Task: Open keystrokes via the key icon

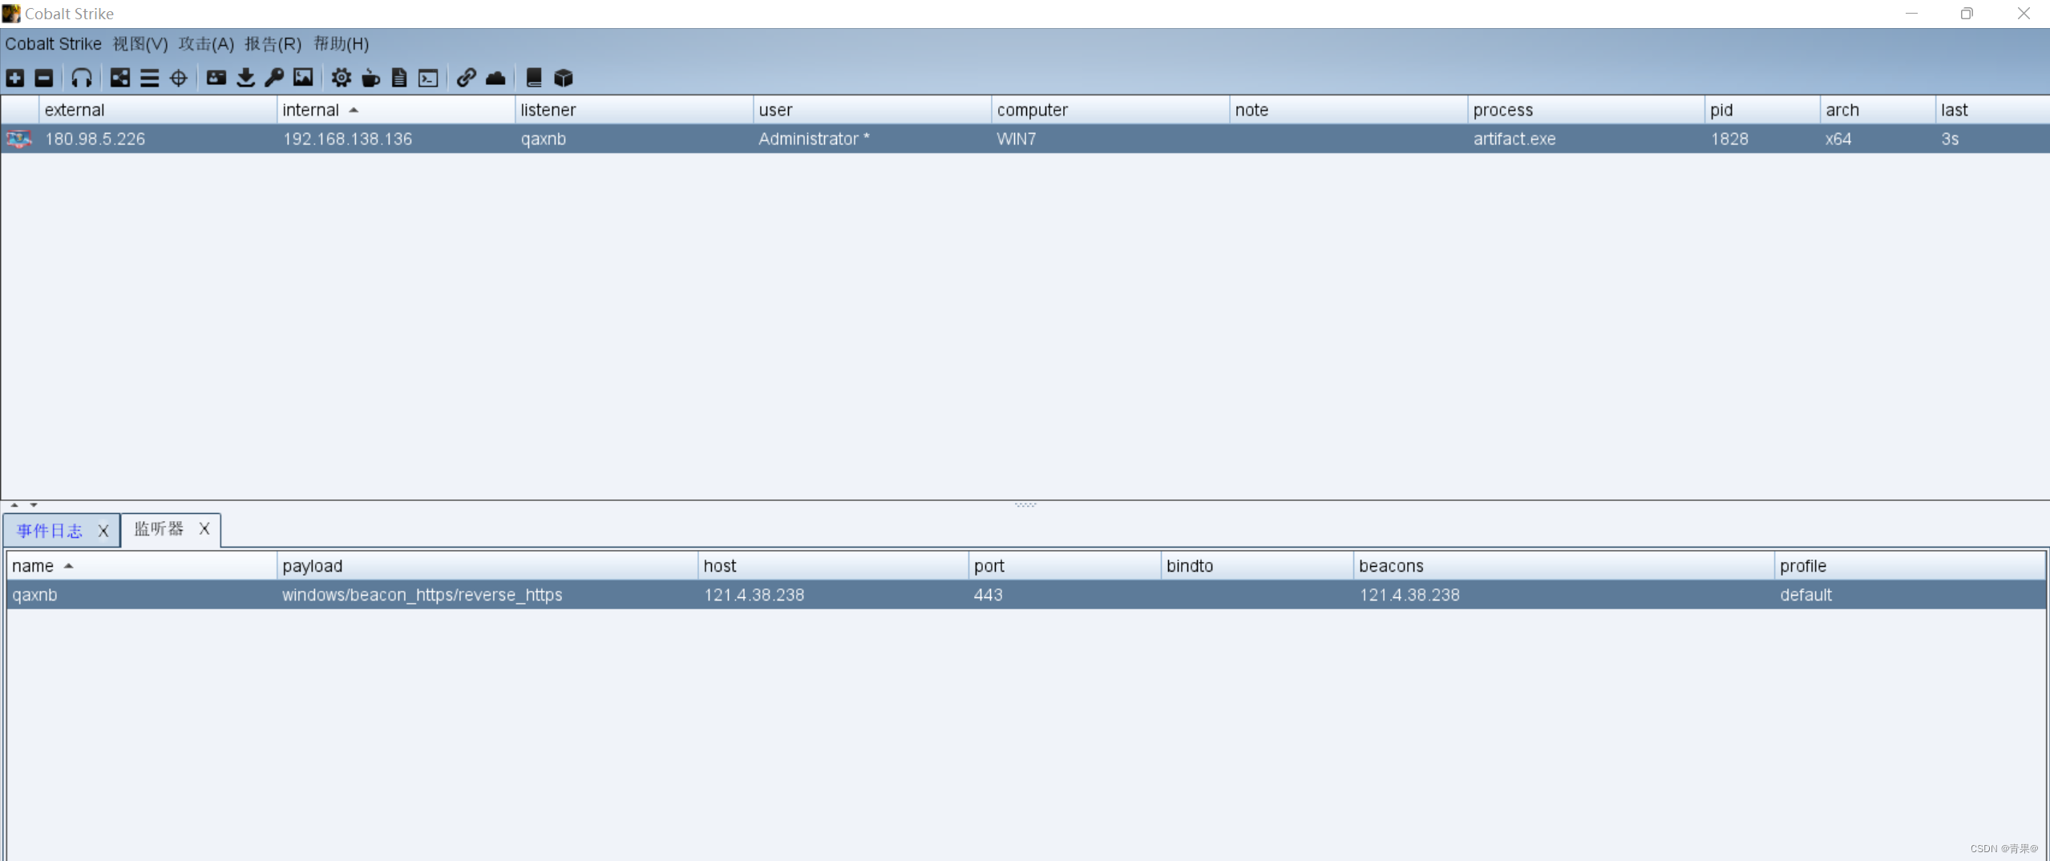Action: tap(274, 78)
